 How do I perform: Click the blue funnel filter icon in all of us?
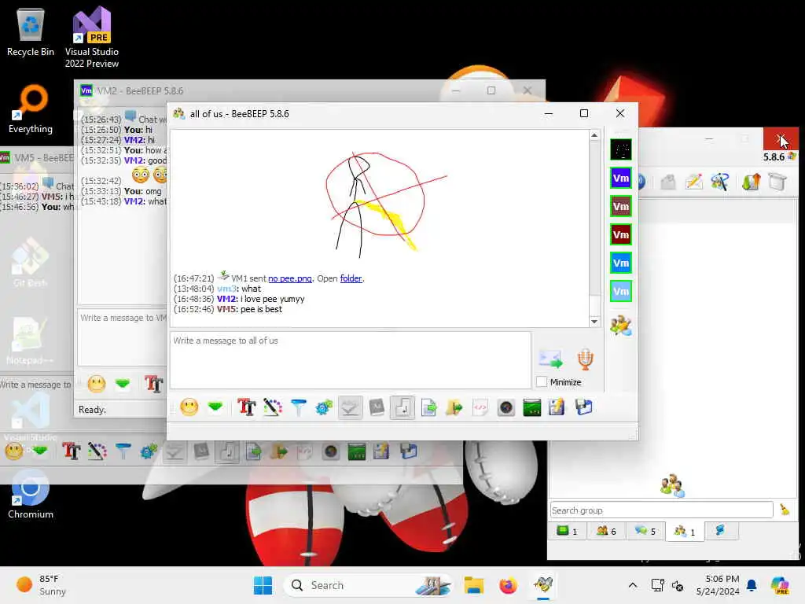[x=298, y=408]
